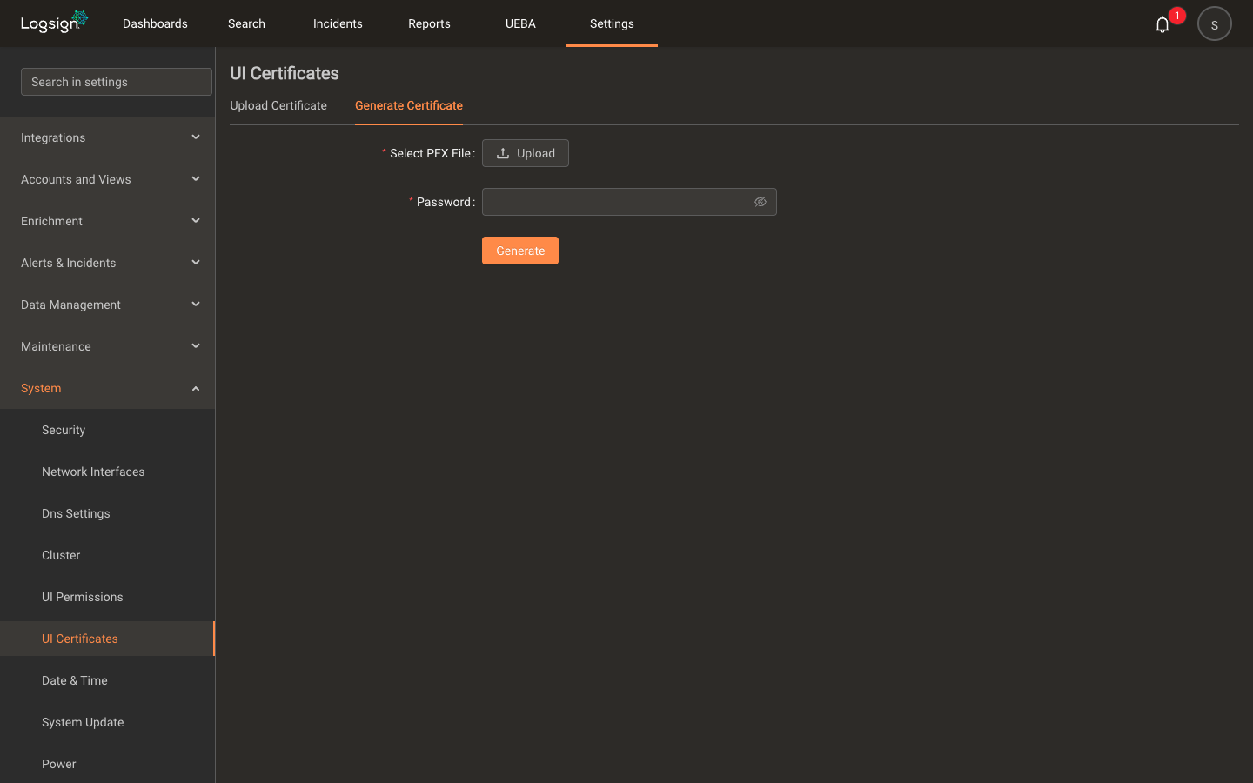Click the Logsign logo
1253x783 pixels.
point(54,22)
